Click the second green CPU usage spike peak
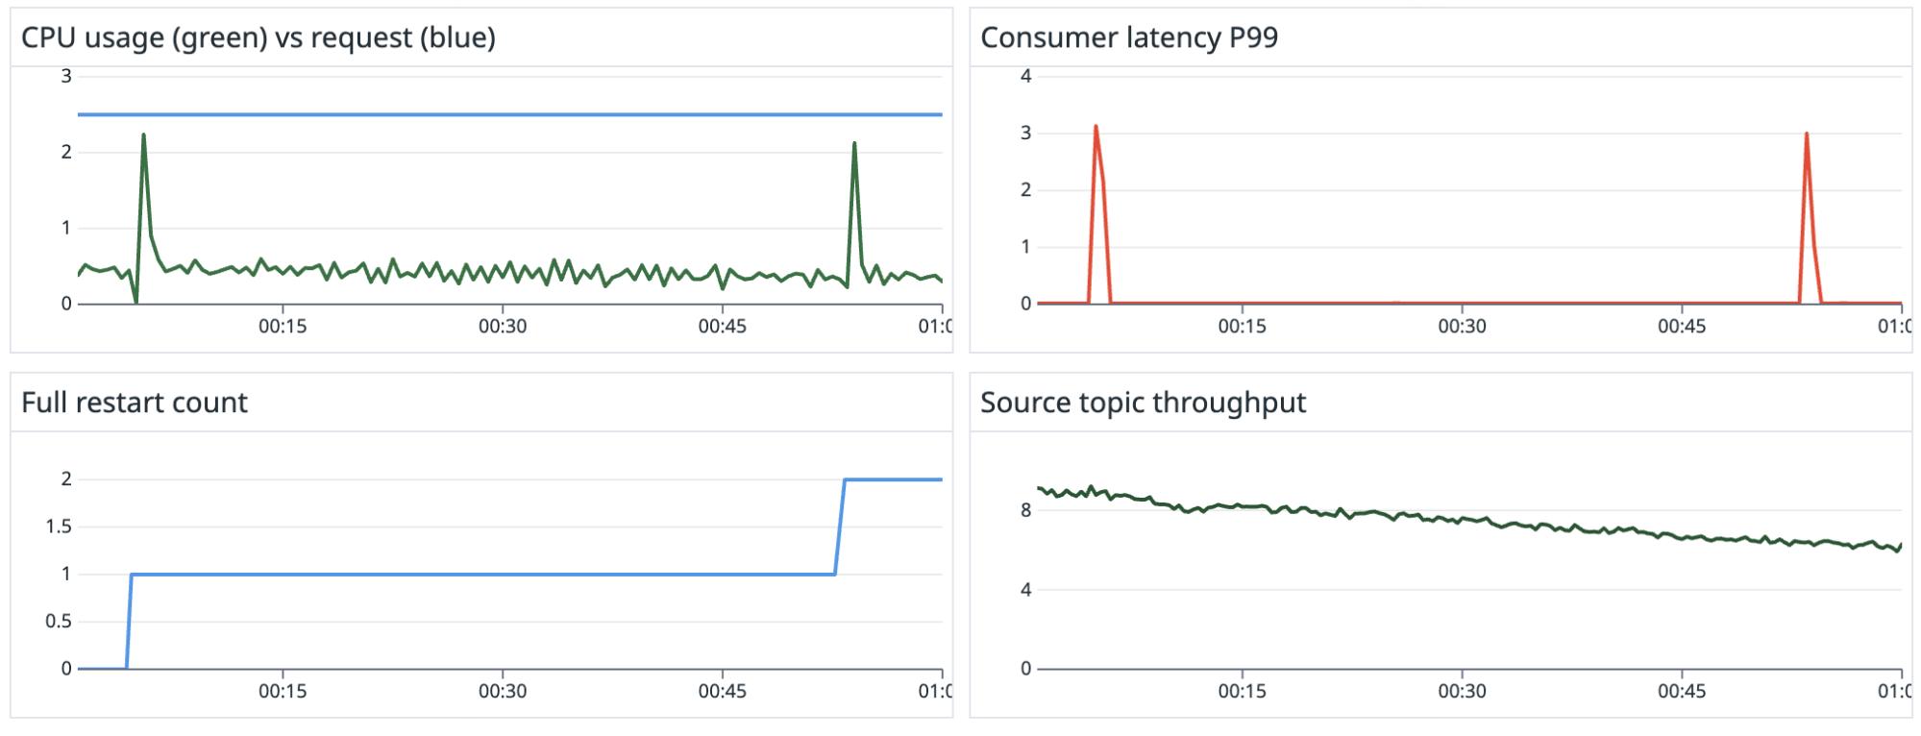The width and height of the screenshot is (1921, 736). [853, 144]
